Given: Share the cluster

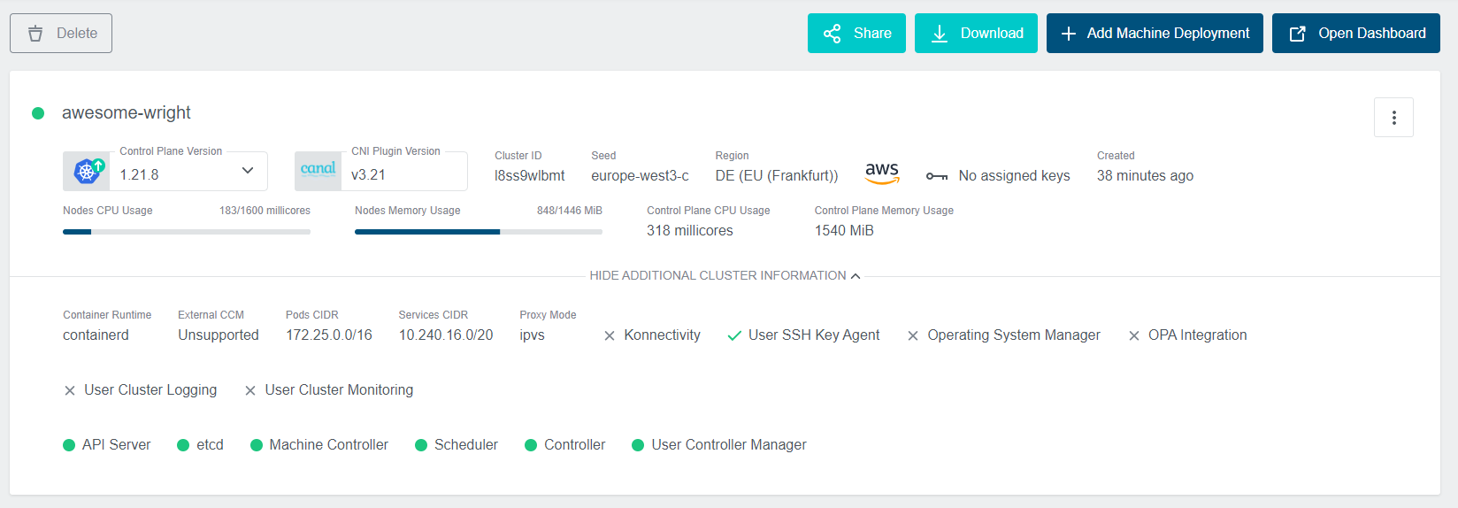Looking at the screenshot, I should 856,34.
